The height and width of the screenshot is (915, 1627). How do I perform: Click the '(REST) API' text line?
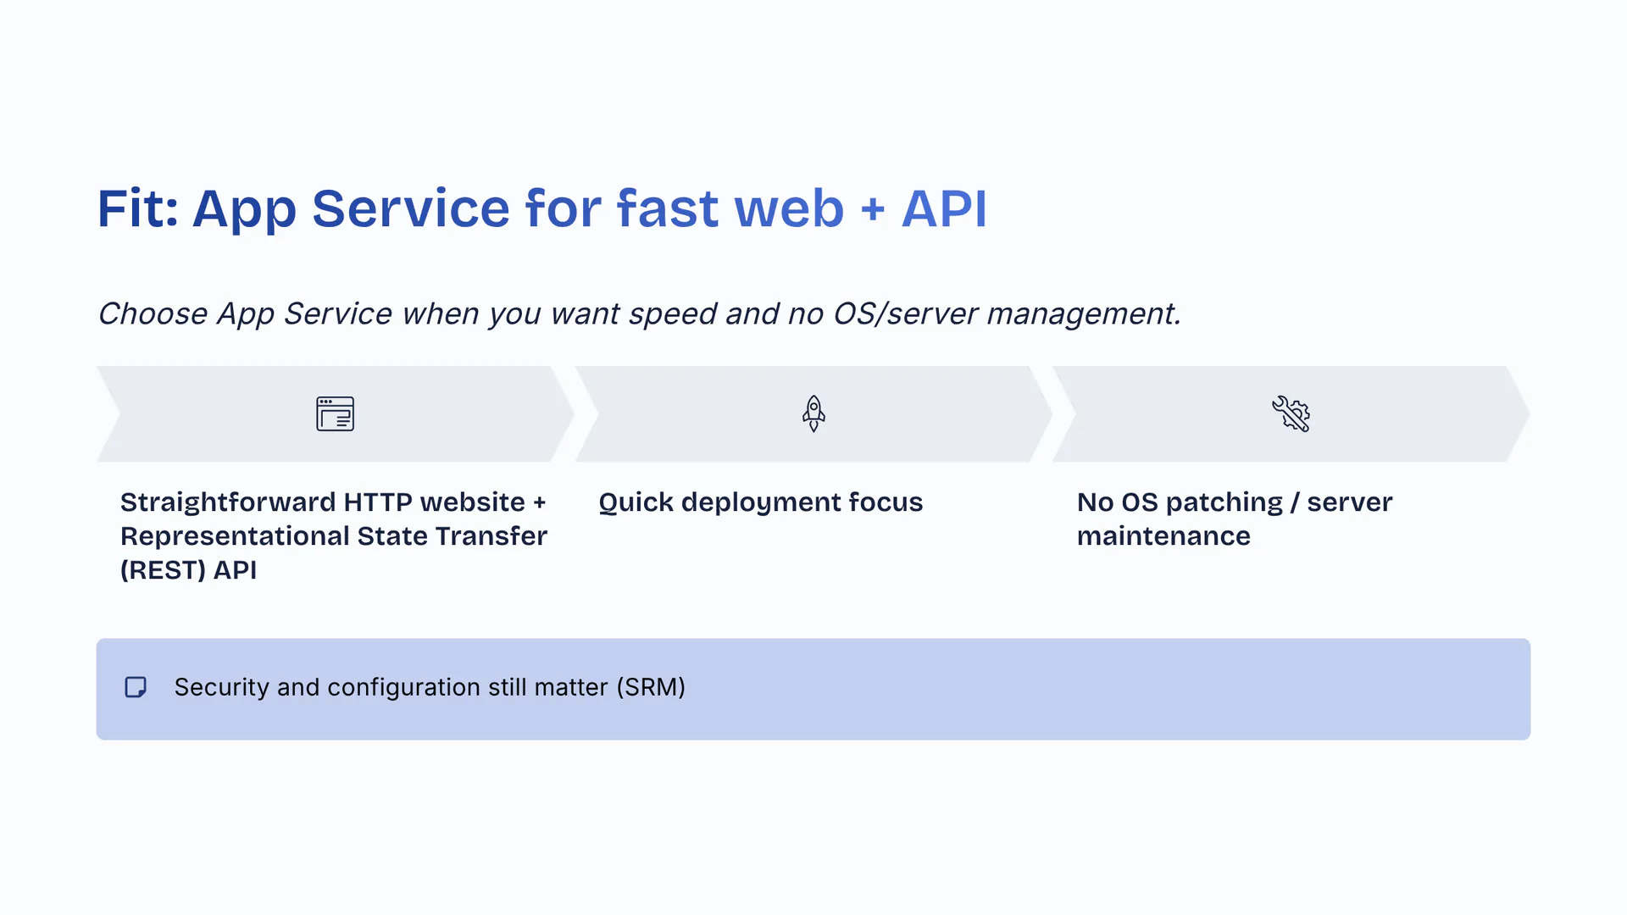coord(188,570)
